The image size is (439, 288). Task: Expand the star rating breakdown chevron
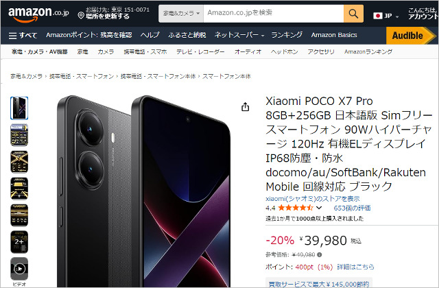pos(319,208)
